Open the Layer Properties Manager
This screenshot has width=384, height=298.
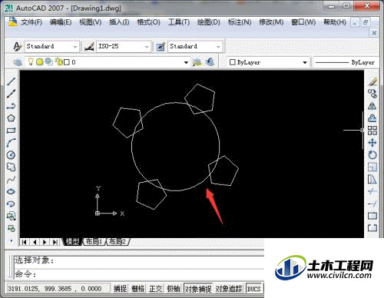tap(18, 62)
